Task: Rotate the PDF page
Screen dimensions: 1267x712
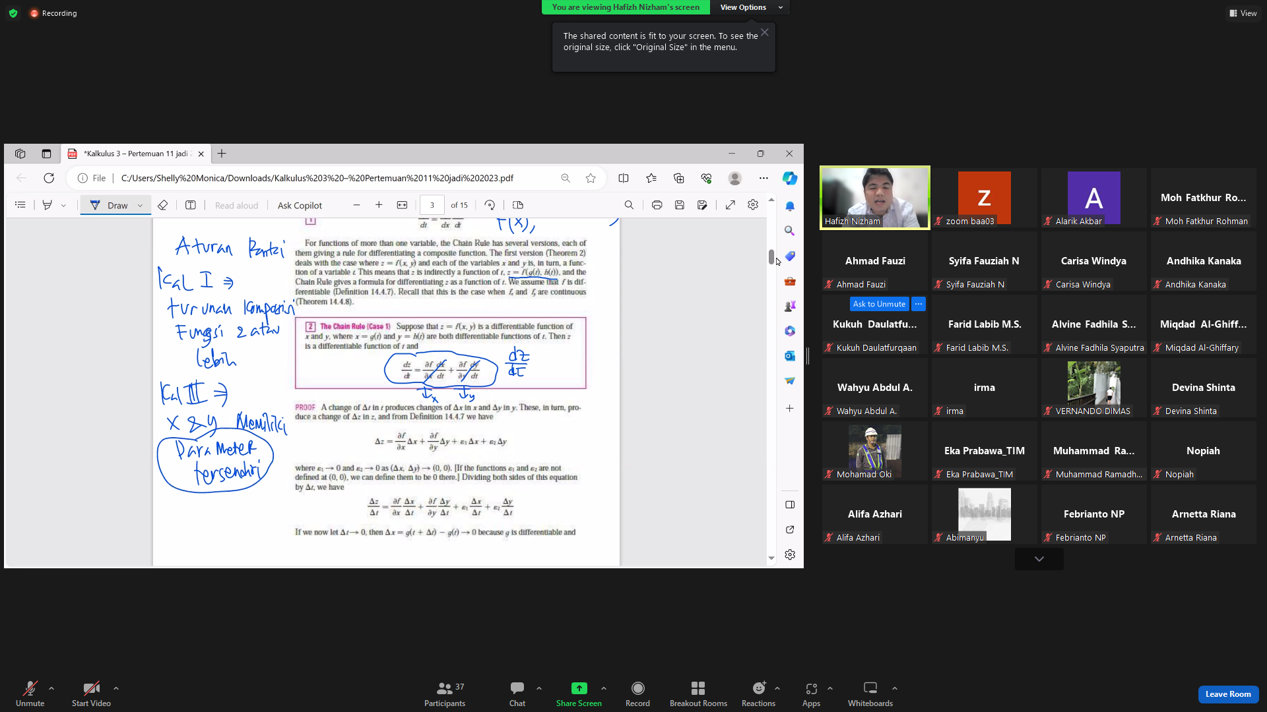Action: click(x=490, y=205)
